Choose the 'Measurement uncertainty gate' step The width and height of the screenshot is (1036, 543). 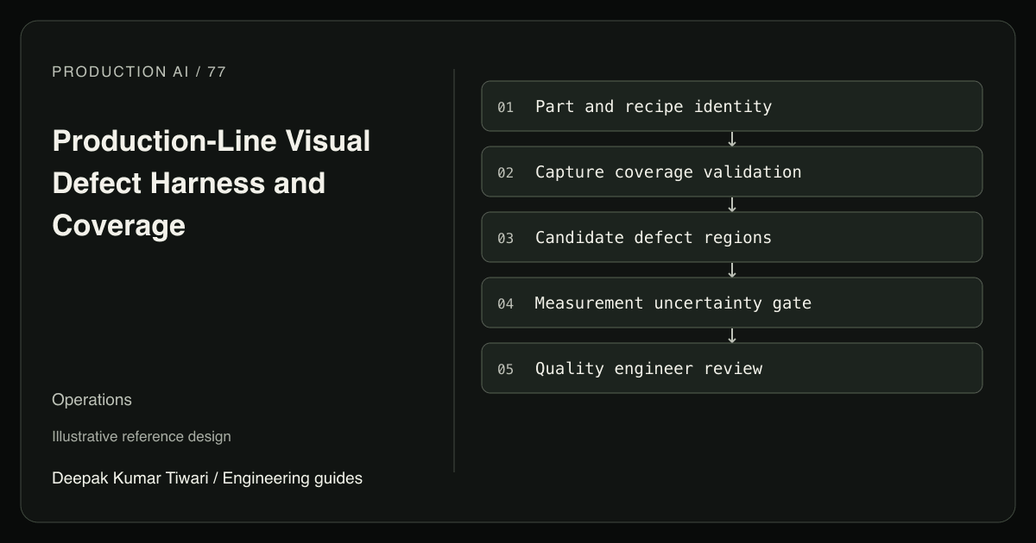click(732, 303)
